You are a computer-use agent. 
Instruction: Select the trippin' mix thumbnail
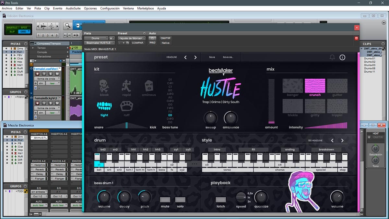point(337,106)
